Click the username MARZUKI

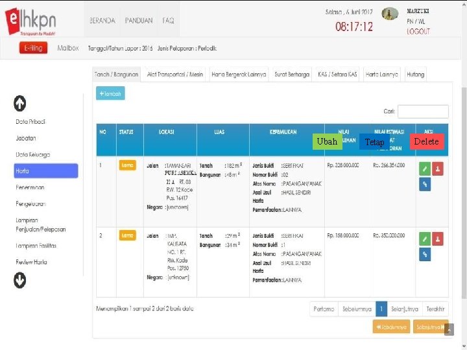(418, 11)
